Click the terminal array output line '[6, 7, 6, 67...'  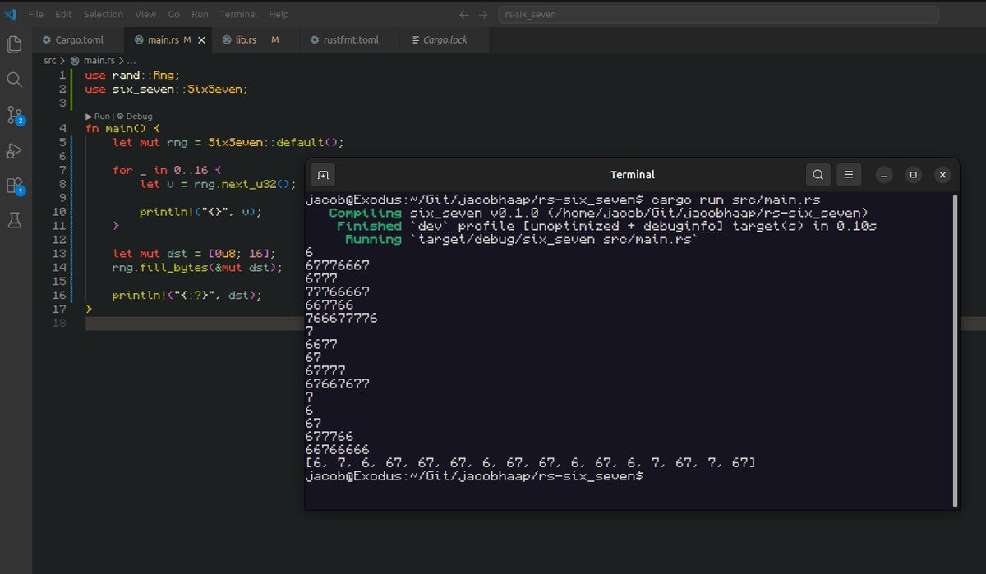[x=530, y=463]
